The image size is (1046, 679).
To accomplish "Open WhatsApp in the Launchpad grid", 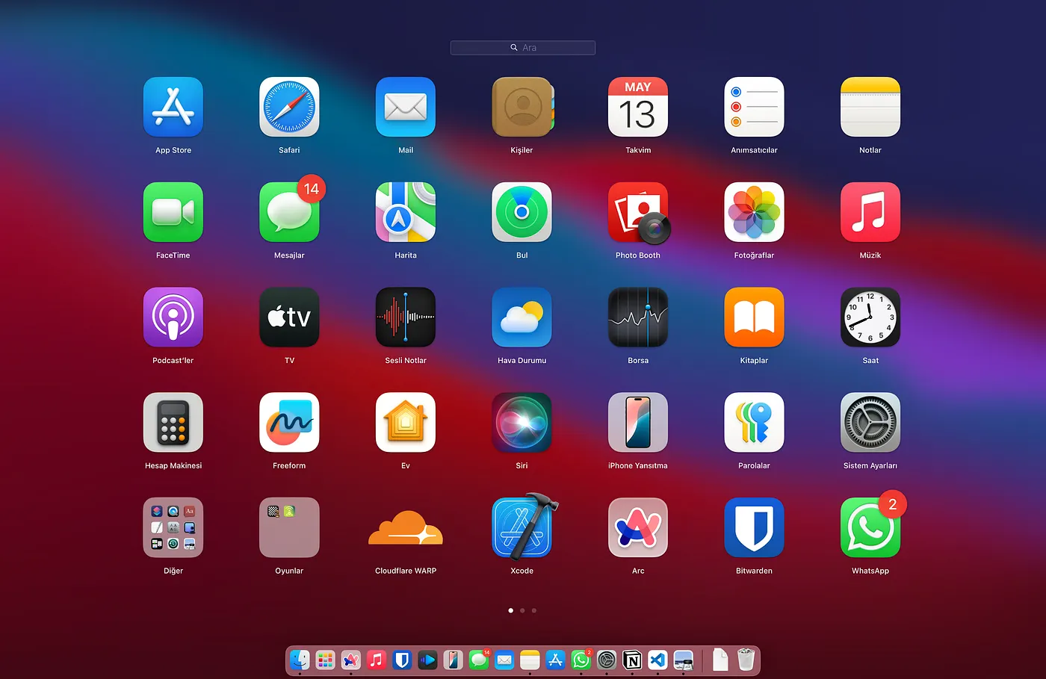I will click(870, 527).
